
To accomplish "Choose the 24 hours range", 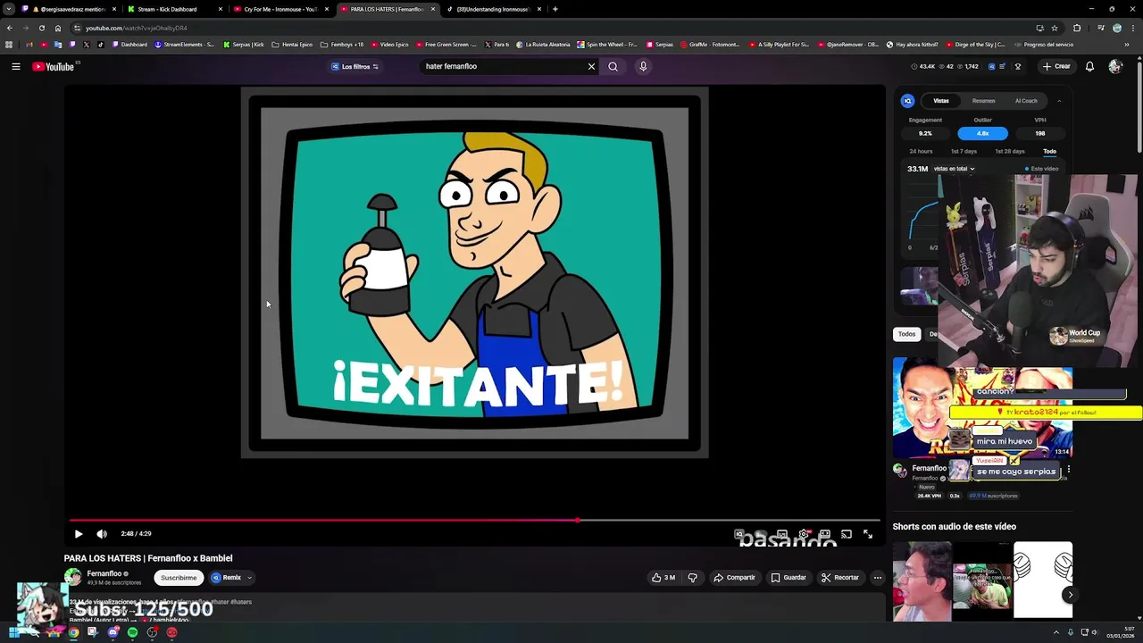I will pos(921,152).
